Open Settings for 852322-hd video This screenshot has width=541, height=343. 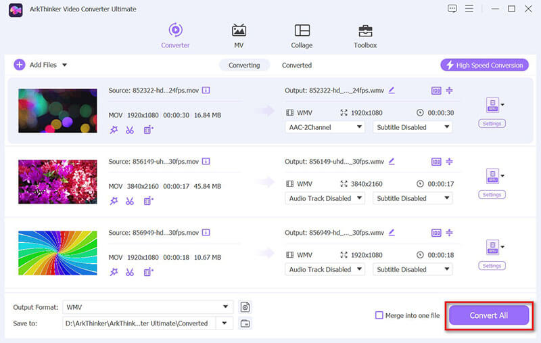(492, 124)
